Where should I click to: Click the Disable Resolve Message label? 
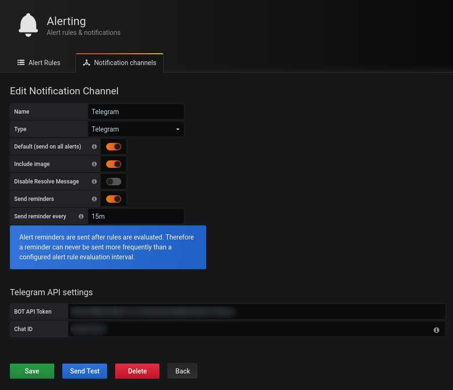[47, 182]
